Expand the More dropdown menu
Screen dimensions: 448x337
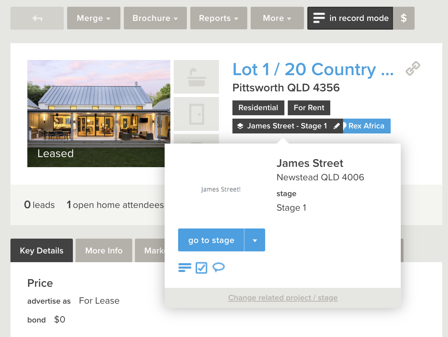pyautogui.click(x=277, y=18)
